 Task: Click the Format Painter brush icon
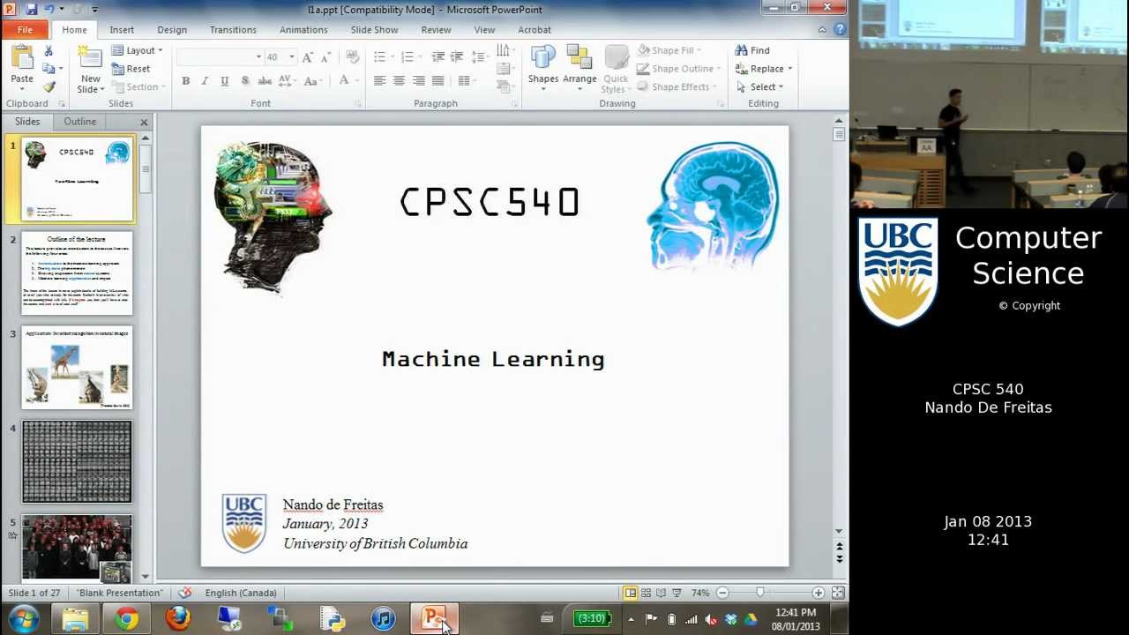(x=49, y=86)
